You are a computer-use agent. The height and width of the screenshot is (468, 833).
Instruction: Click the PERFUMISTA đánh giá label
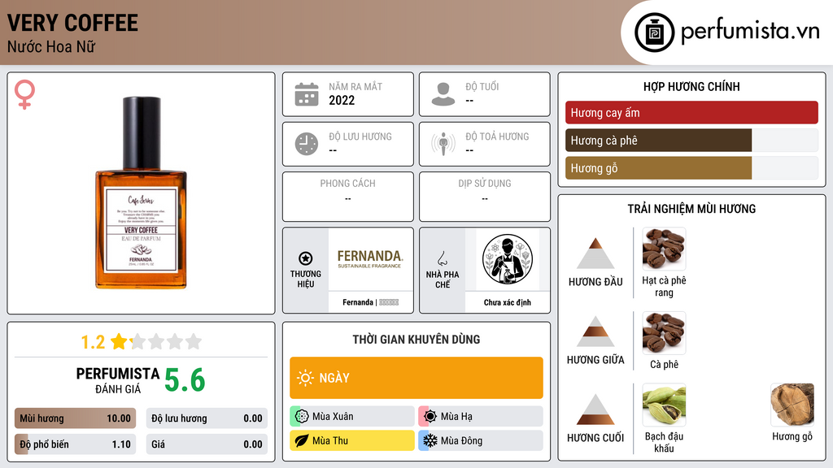click(117, 380)
